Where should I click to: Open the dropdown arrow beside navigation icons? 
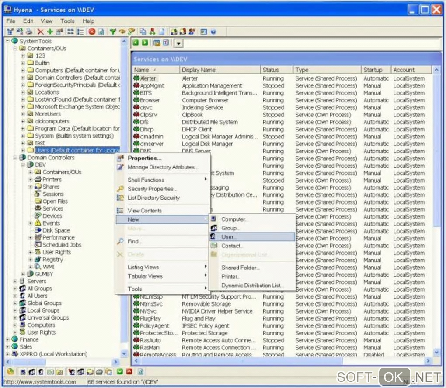click(179, 43)
